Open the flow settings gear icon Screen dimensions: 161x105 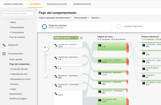pos(81,38)
